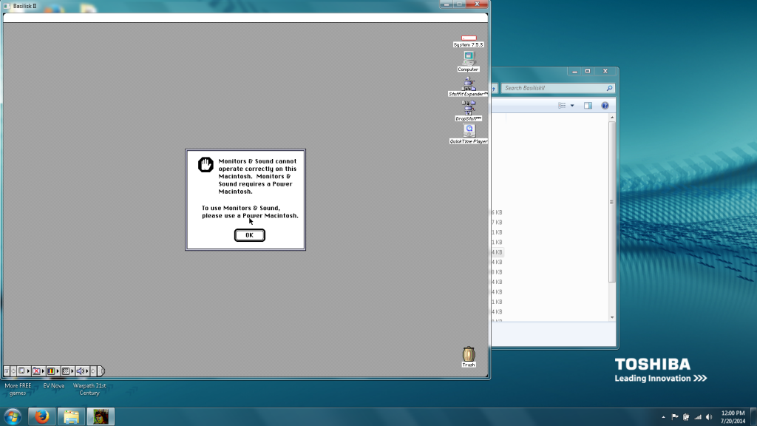Launch Firefox from the taskbar
757x426 pixels.
point(42,416)
